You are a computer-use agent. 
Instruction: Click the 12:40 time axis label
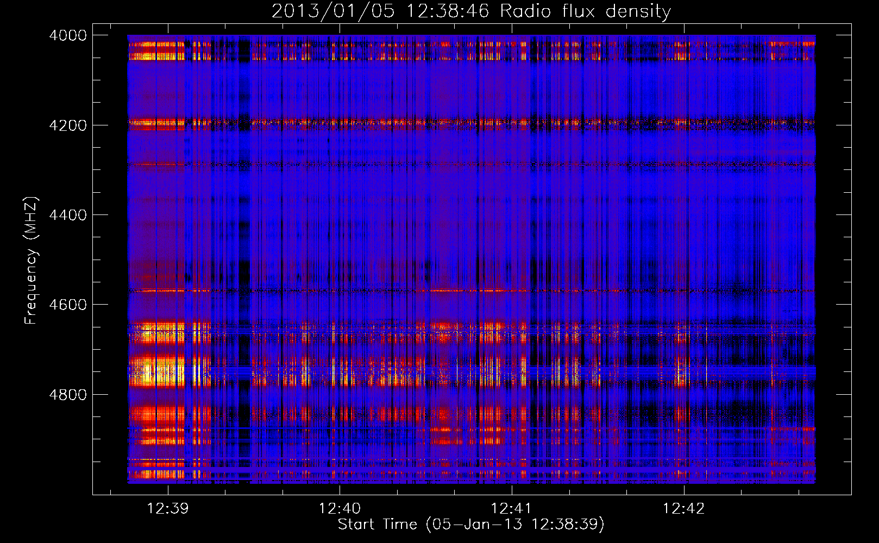(x=340, y=508)
